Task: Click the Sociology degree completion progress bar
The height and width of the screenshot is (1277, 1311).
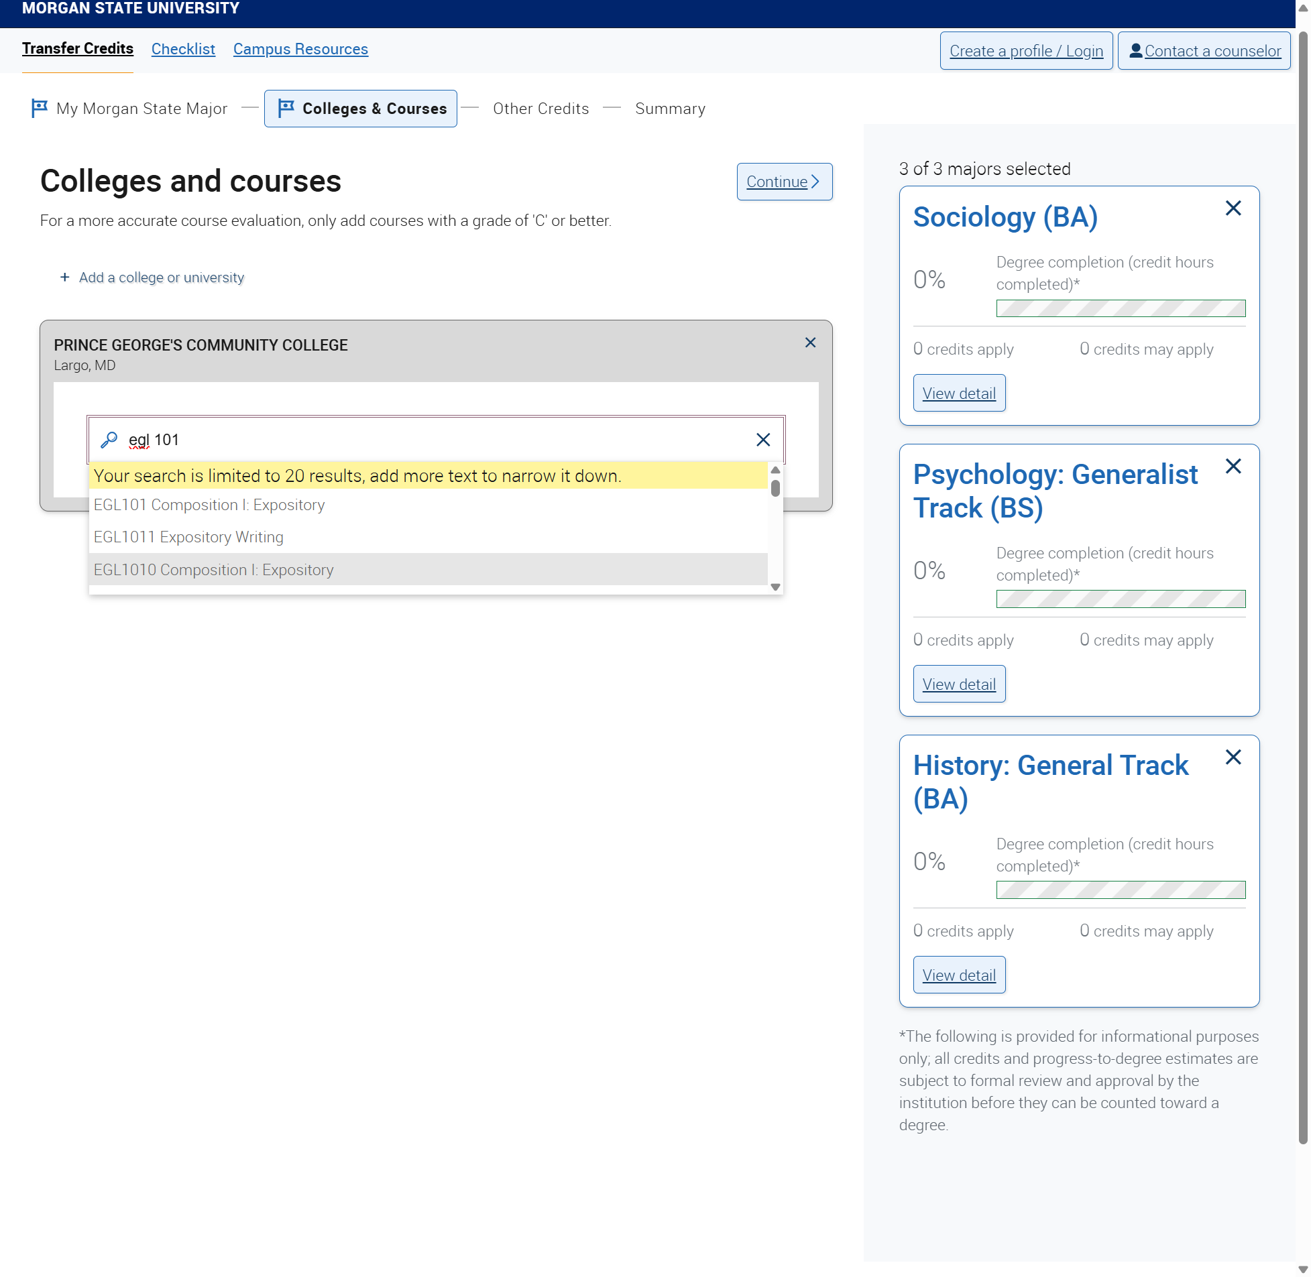Action: (1121, 308)
